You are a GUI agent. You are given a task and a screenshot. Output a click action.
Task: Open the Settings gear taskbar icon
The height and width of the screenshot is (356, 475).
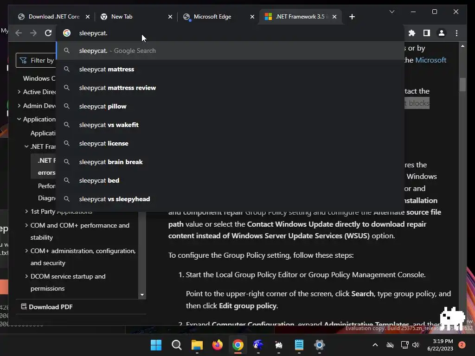click(x=319, y=345)
